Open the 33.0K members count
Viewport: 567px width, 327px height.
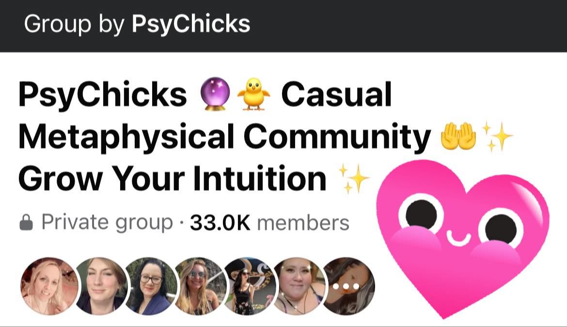[269, 222]
